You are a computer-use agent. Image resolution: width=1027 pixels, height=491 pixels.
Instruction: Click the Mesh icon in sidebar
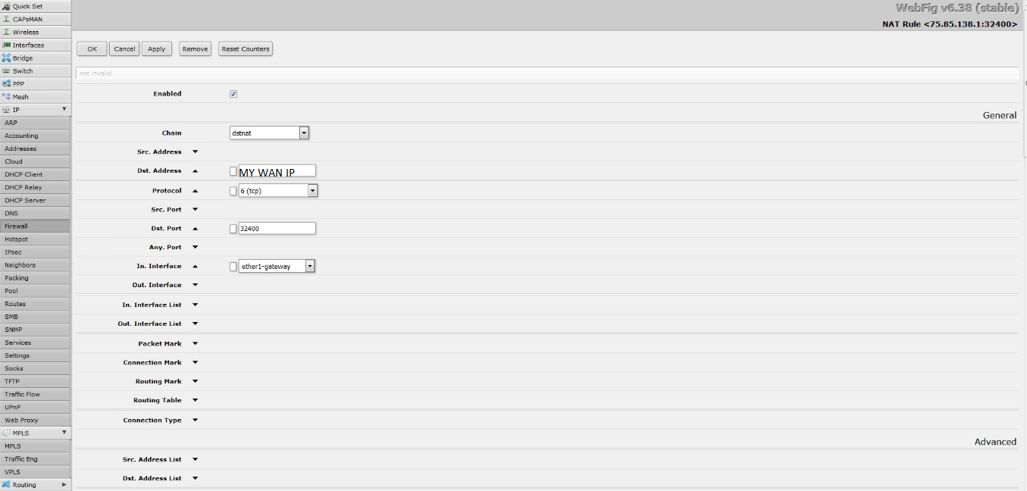point(6,96)
